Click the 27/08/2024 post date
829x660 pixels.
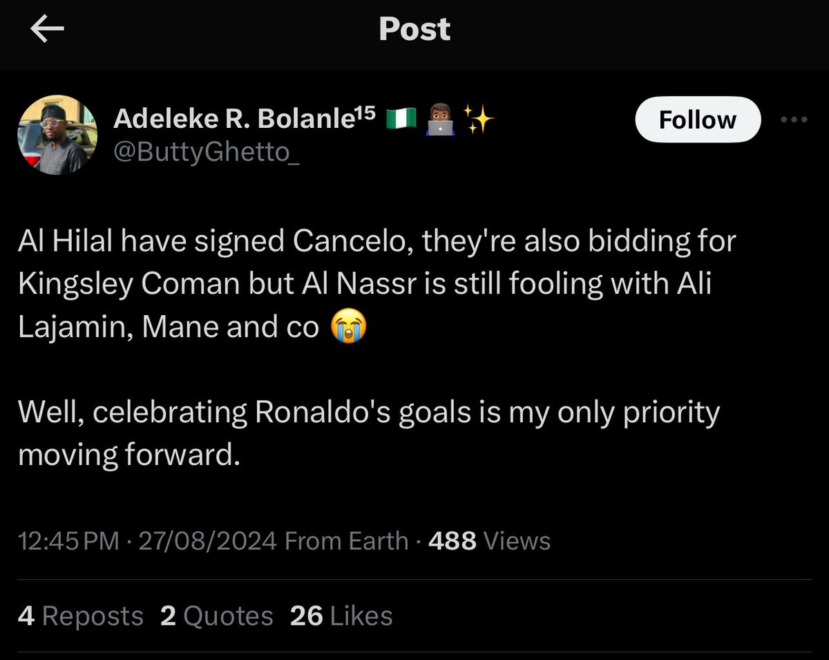(208, 540)
